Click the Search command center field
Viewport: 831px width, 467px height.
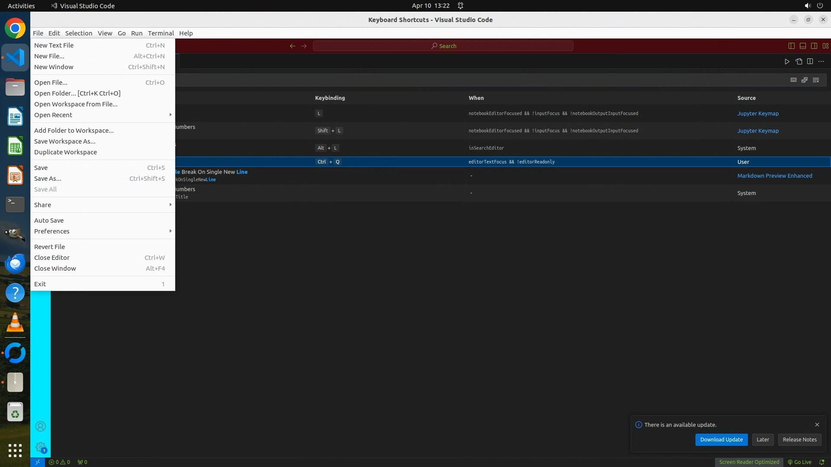[x=443, y=46]
